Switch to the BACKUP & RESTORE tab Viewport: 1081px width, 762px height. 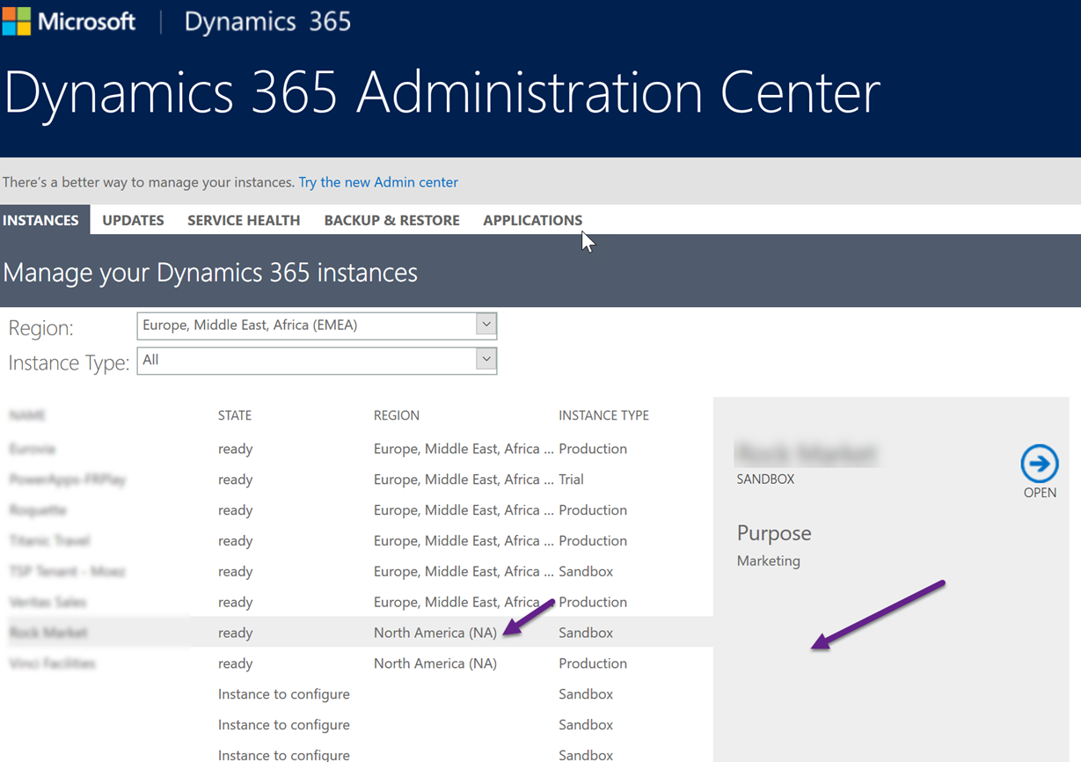tap(391, 220)
